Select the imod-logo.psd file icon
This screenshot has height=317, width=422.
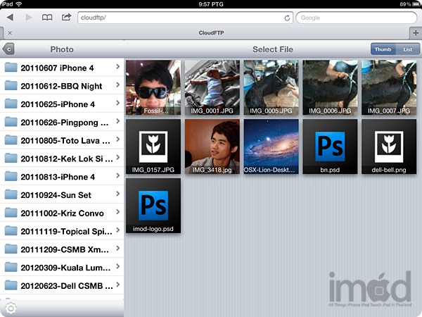[153, 201]
